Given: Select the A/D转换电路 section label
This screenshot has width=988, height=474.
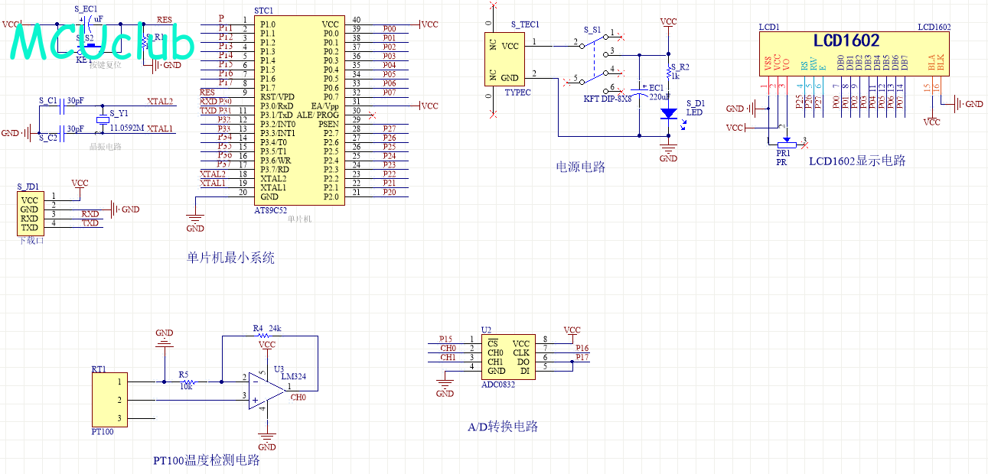Looking at the screenshot, I should (x=502, y=426).
